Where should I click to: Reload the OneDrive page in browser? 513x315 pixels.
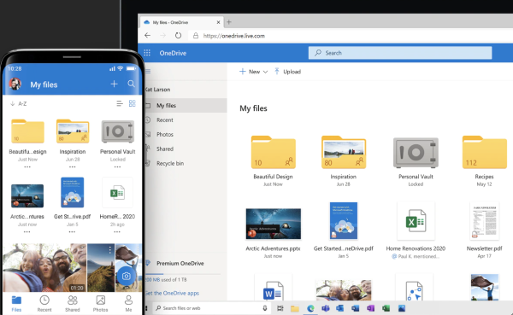178,35
